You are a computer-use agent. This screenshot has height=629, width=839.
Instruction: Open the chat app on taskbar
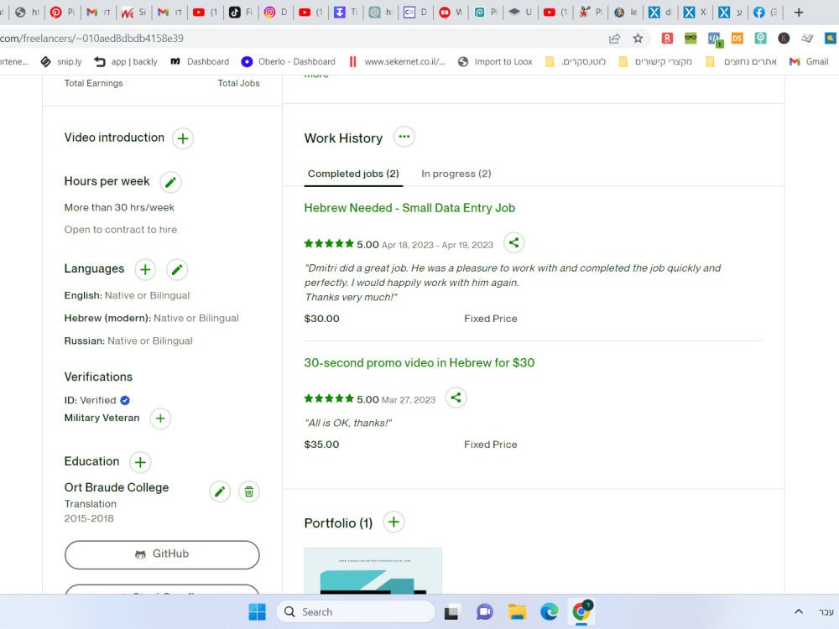(485, 612)
